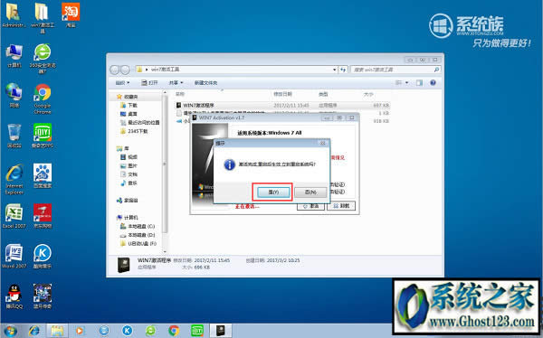The width and height of the screenshot is (543, 338).
Task: Select 计算机 in the navigation pane
Action: [127, 218]
